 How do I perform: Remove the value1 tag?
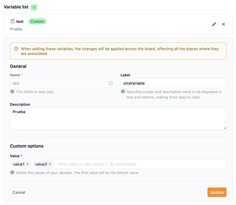28,164
